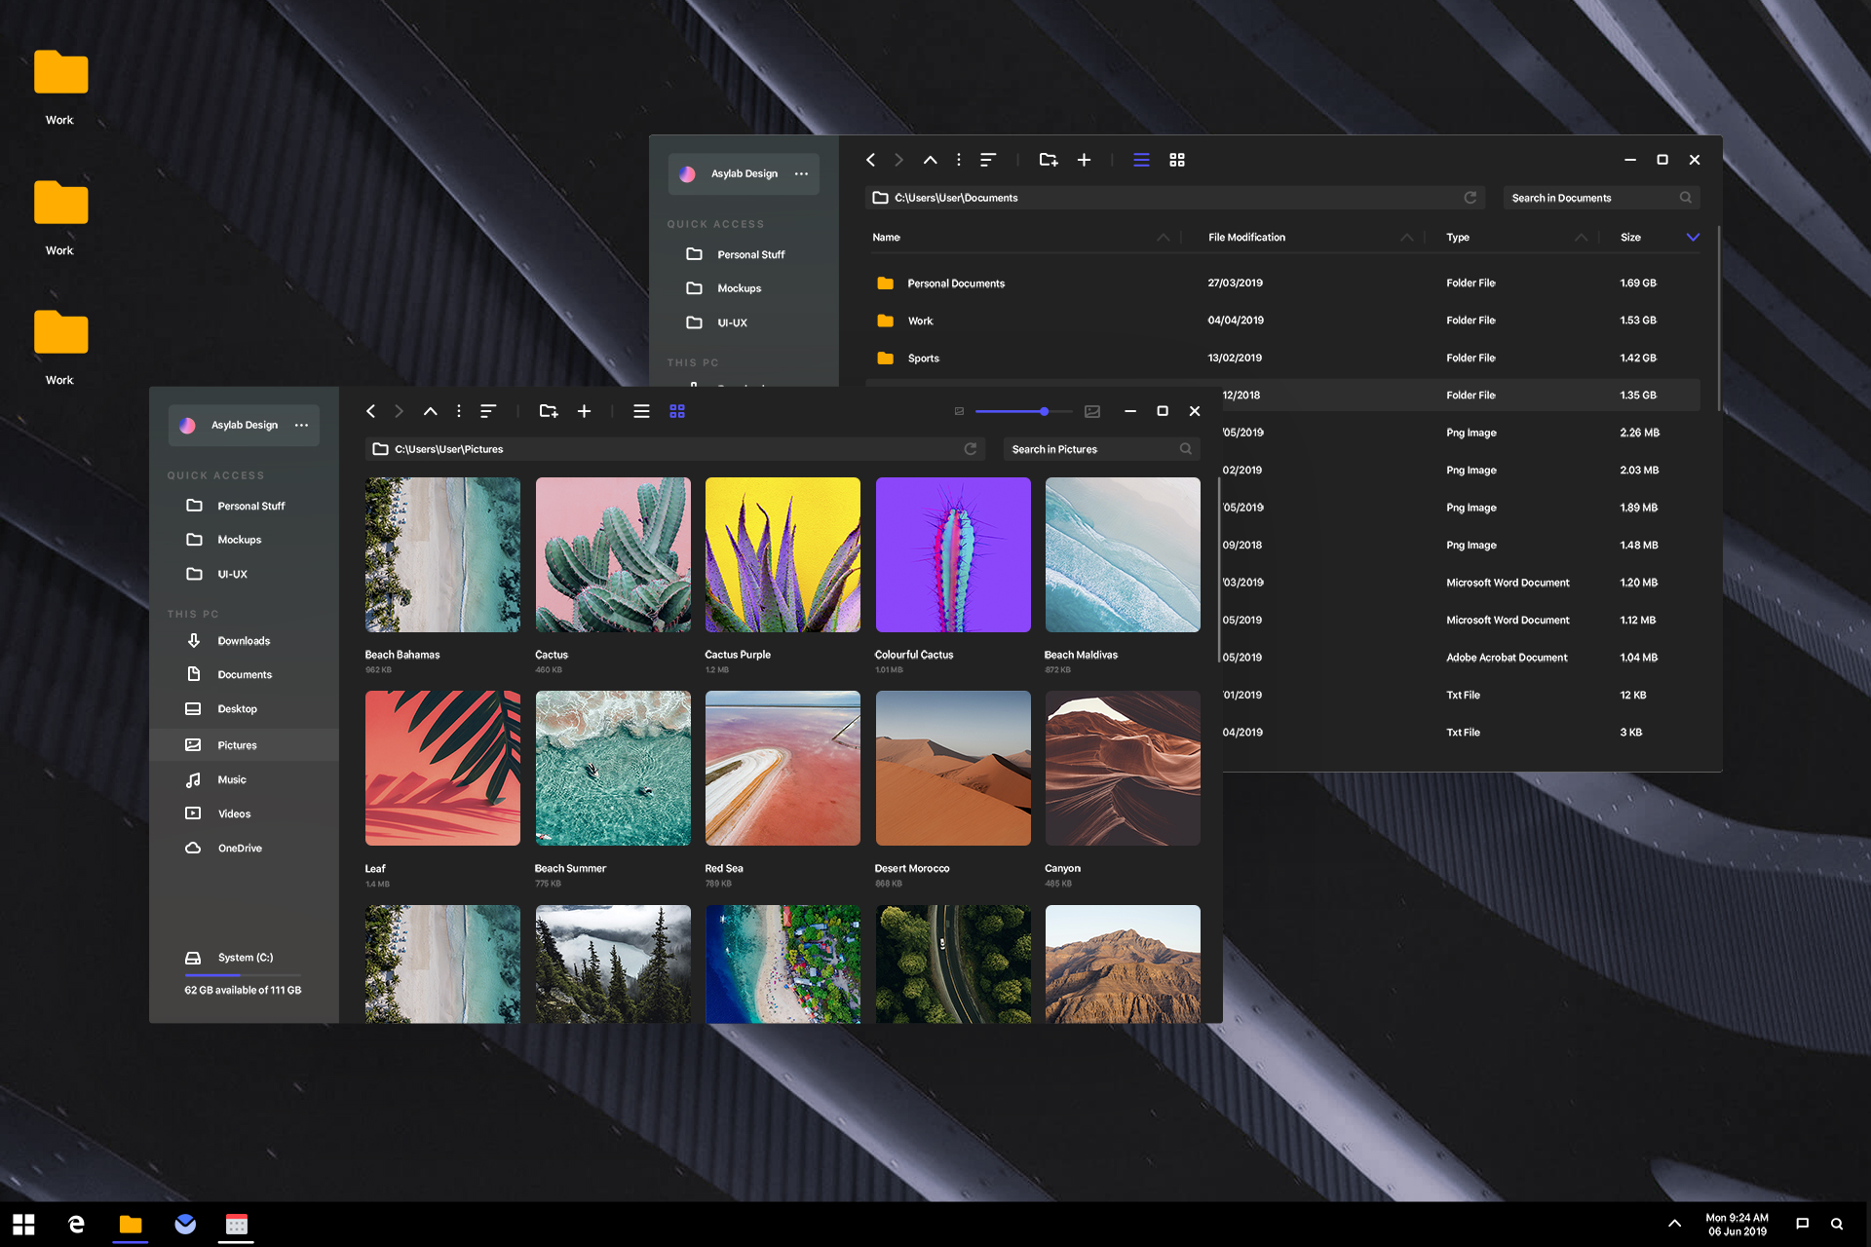Image resolution: width=1871 pixels, height=1247 pixels.
Task: Launch Edge browser from taskbar
Action: point(76,1225)
